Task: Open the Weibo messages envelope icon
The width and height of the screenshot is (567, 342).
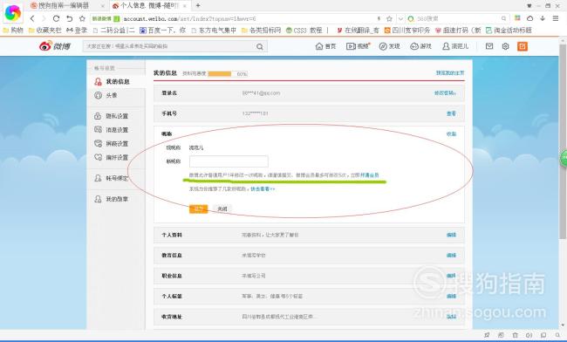Action: click(x=489, y=46)
